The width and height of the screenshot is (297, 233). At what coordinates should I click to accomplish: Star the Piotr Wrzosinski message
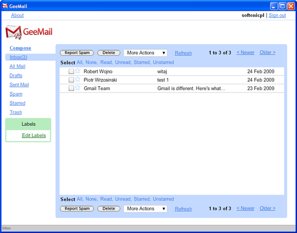click(x=77, y=79)
